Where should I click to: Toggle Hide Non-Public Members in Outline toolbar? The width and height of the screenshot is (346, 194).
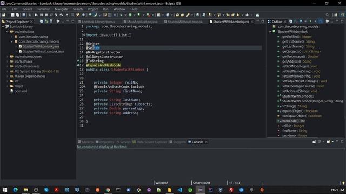(x=310, y=22)
